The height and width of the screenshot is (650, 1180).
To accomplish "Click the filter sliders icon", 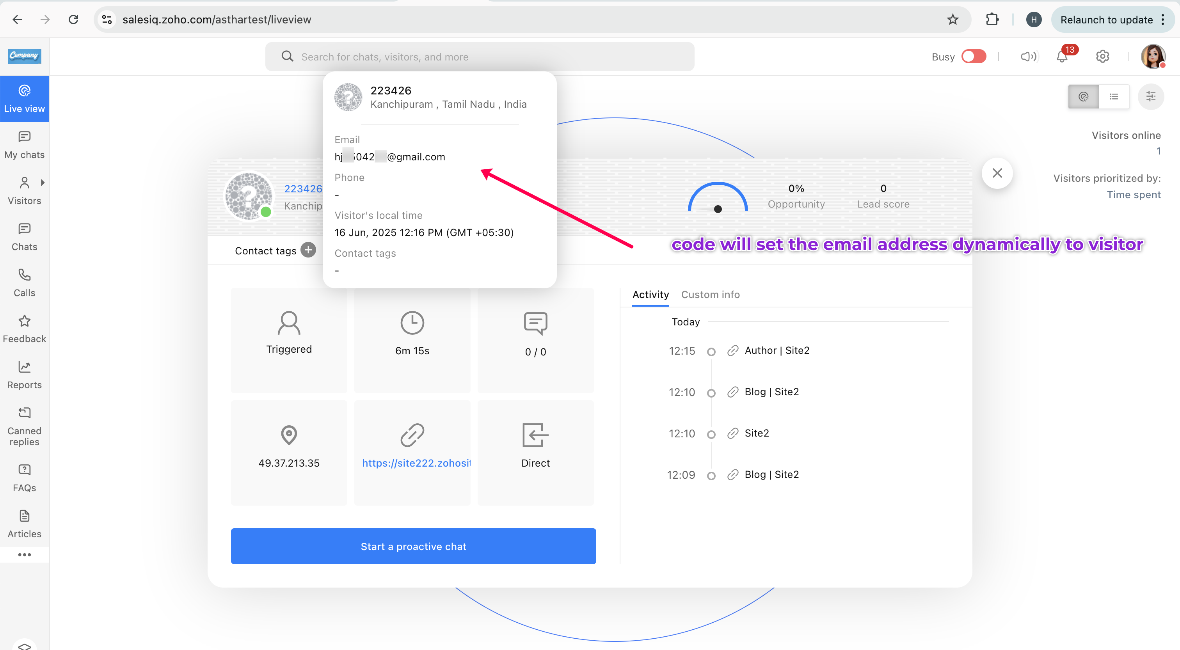I will coord(1151,97).
